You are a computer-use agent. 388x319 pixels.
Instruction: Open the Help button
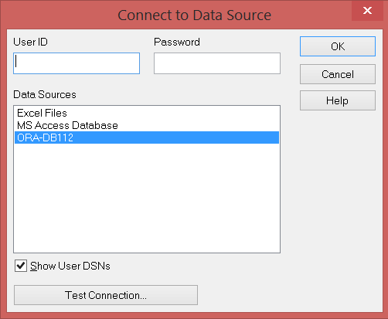338,100
